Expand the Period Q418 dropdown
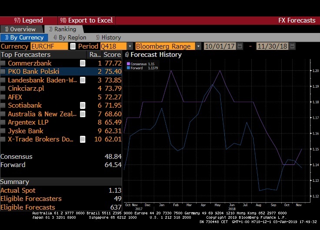Viewport: 320px width, 230px height. coord(130,46)
